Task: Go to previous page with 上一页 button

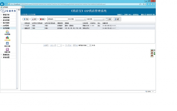Action: click(x=53, y=45)
